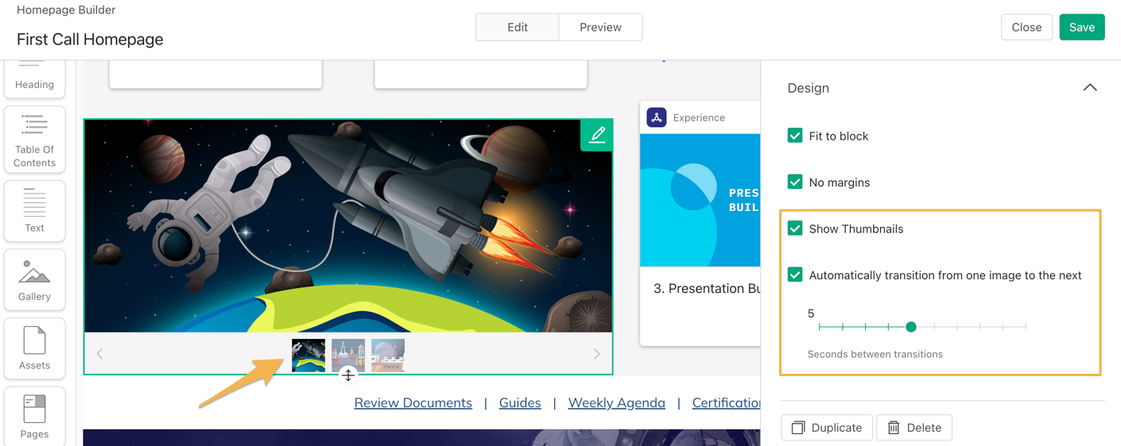Open Weekly Agenda link
Screen dimensions: 1121x446
click(x=617, y=402)
